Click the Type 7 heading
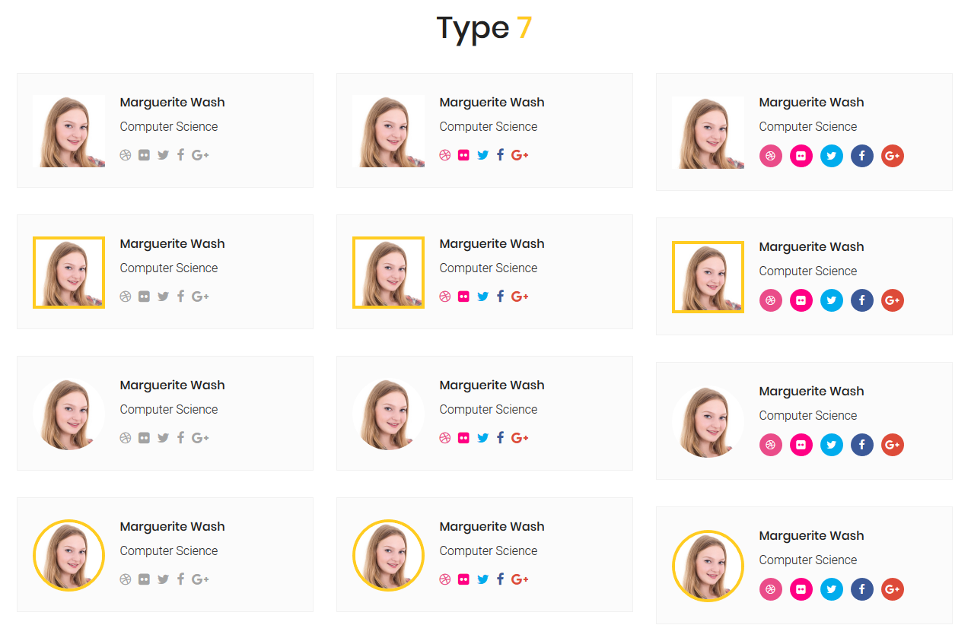 484,28
